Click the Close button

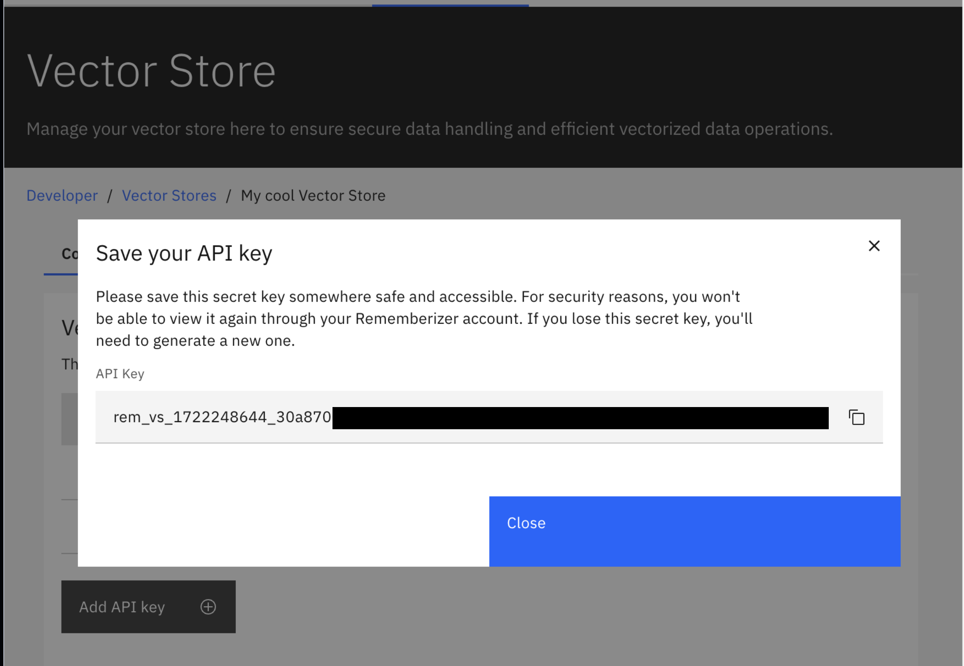[526, 523]
